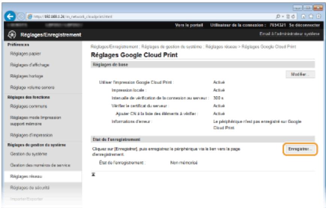
Task: Click Réglages de gestion du système sidebar heading
Action: pyautogui.click(x=36, y=145)
